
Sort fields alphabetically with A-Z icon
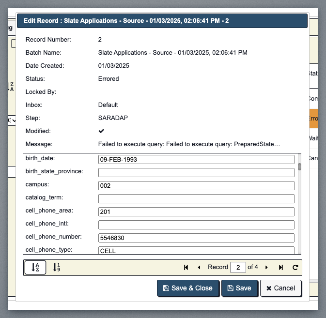coord(35,267)
